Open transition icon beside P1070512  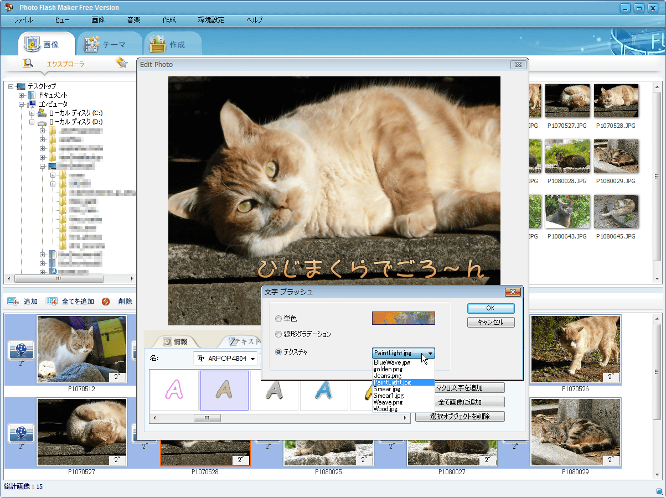coord(21,350)
